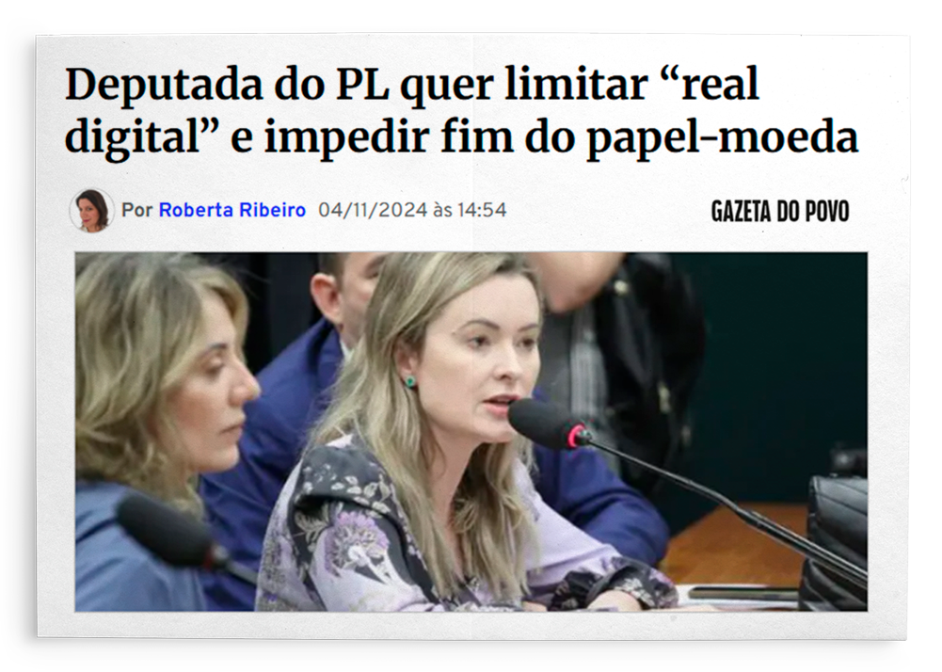Click the microphone head with red ring

point(548,424)
